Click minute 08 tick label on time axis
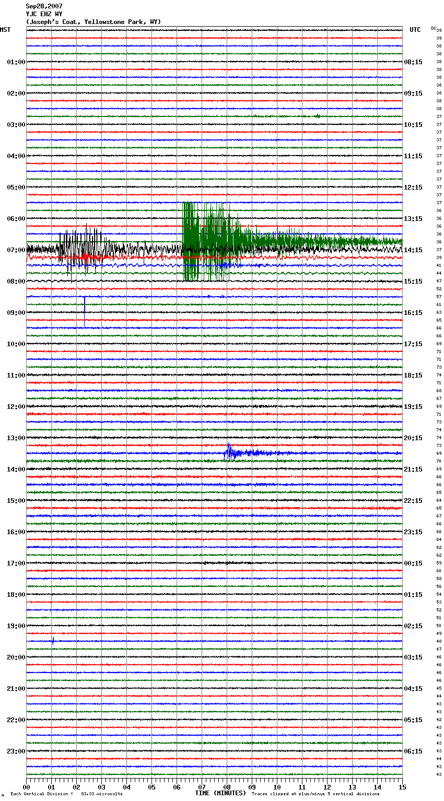 pos(227,787)
